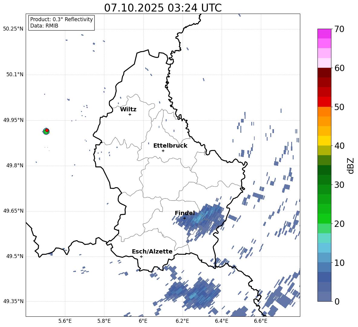Viewport: 358px width, 327px height.
Task: Click the bright red swatch just above 50
Action: (324, 102)
